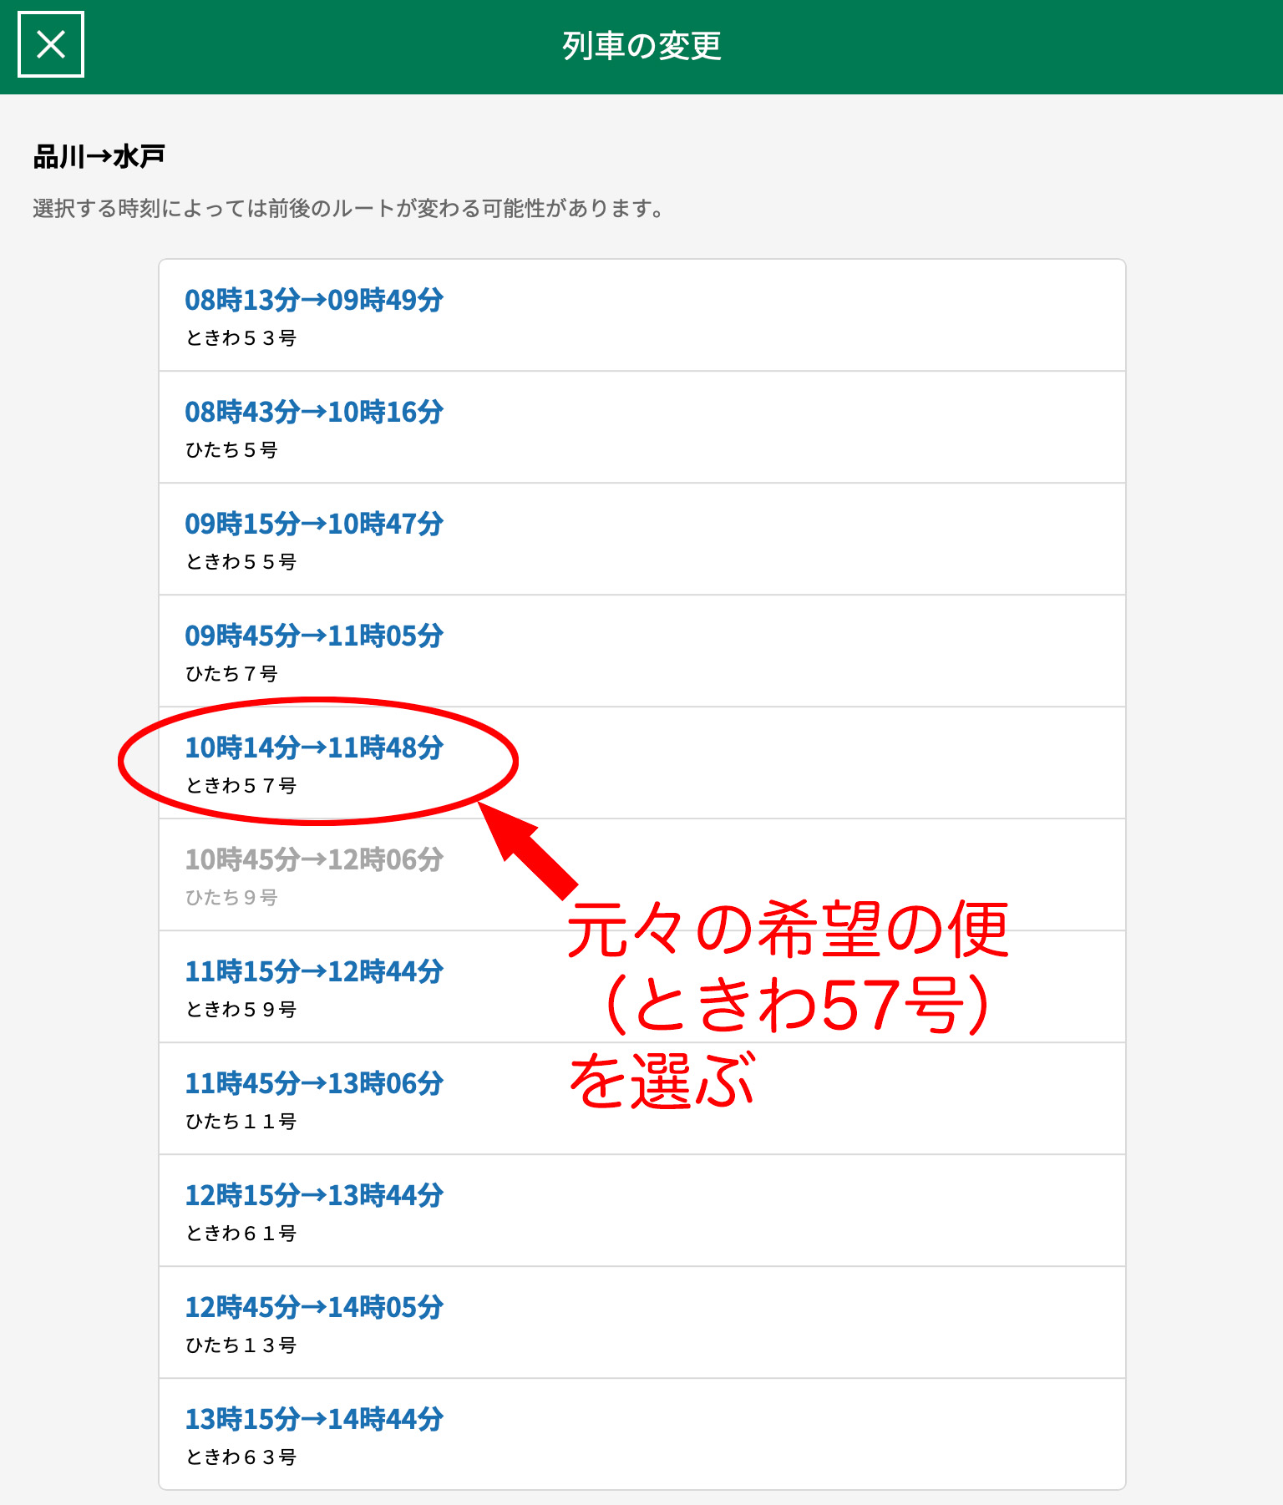Viewport: 1283px width, 1505px height.
Task: Choose the 08時43分→10時16分 train time
Action: pos(313,412)
